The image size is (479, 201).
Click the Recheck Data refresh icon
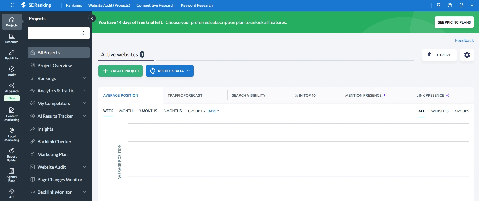point(153,71)
